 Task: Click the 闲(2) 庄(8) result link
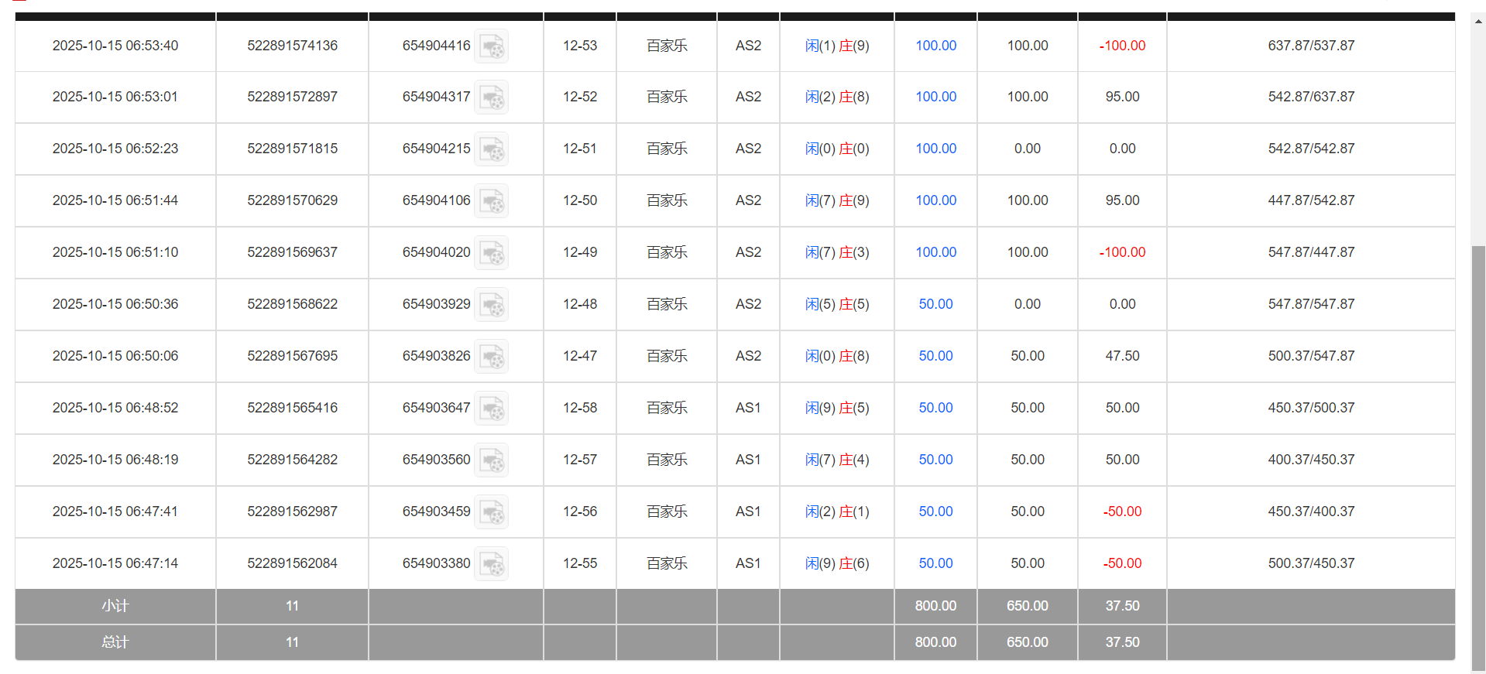coord(836,97)
